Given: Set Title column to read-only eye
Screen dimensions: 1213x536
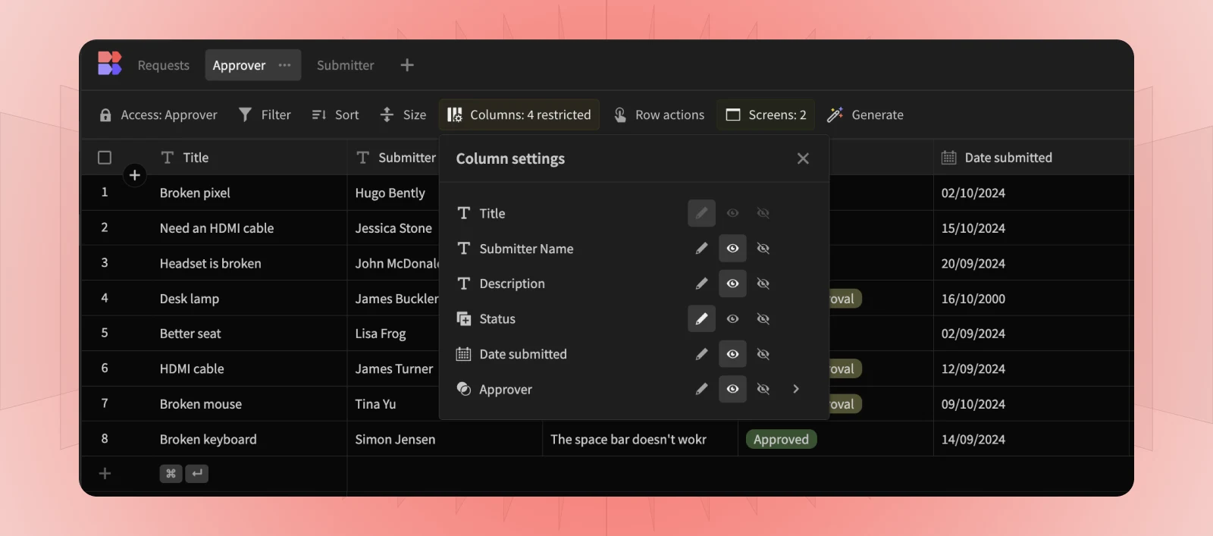Looking at the screenshot, I should pyautogui.click(x=732, y=213).
